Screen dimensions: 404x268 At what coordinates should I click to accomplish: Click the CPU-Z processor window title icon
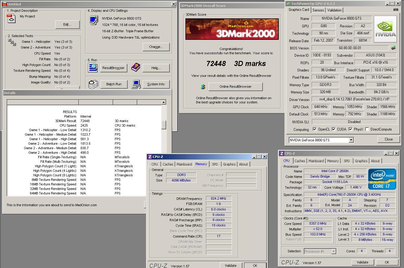click(281, 153)
